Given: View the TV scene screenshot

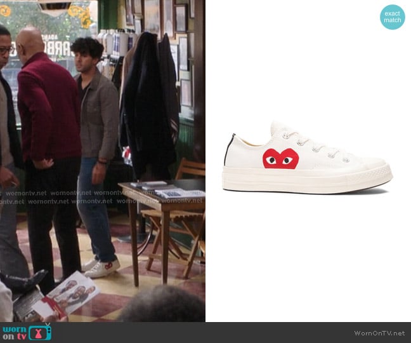Looking at the screenshot, I should [x=103, y=161].
